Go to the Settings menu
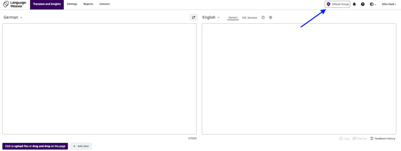401x151 pixels. pyautogui.click(x=72, y=4)
